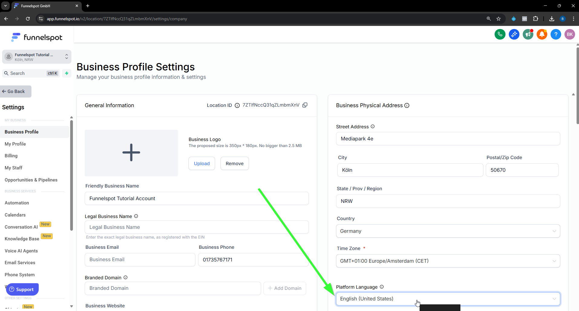The width and height of the screenshot is (579, 311).
Task: Open My Staff settings
Action: pyautogui.click(x=14, y=168)
